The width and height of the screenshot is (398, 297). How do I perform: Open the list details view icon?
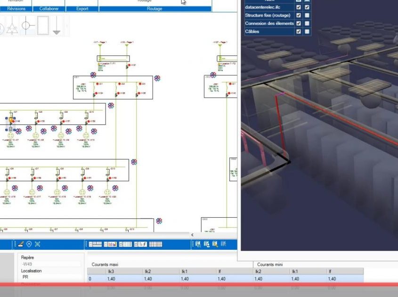click(x=125, y=244)
